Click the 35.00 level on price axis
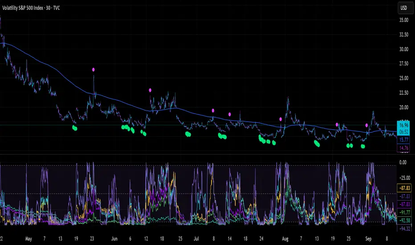 point(404,20)
